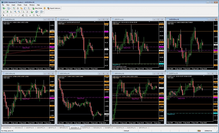Switch to the GBPUSDm,H1 bottom tab

[x=63, y=128]
